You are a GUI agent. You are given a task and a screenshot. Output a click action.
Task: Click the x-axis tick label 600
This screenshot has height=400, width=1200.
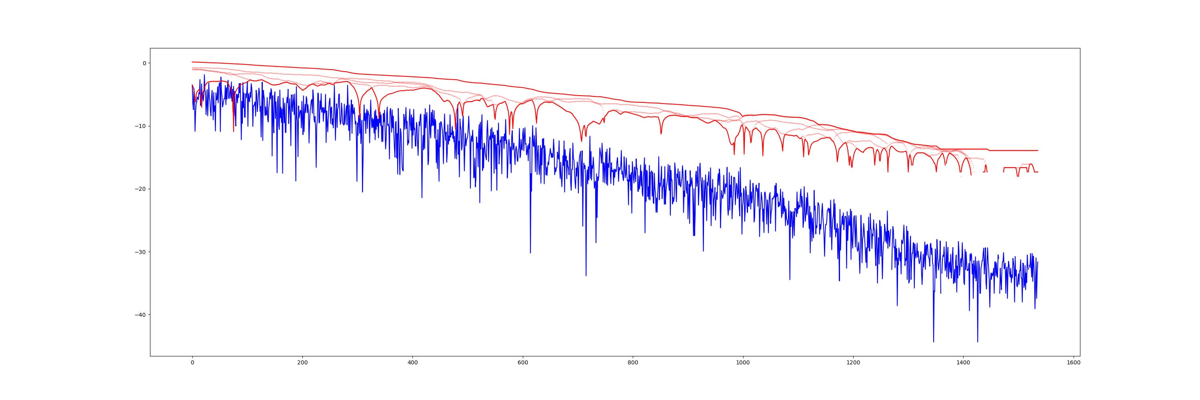point(523,363)
